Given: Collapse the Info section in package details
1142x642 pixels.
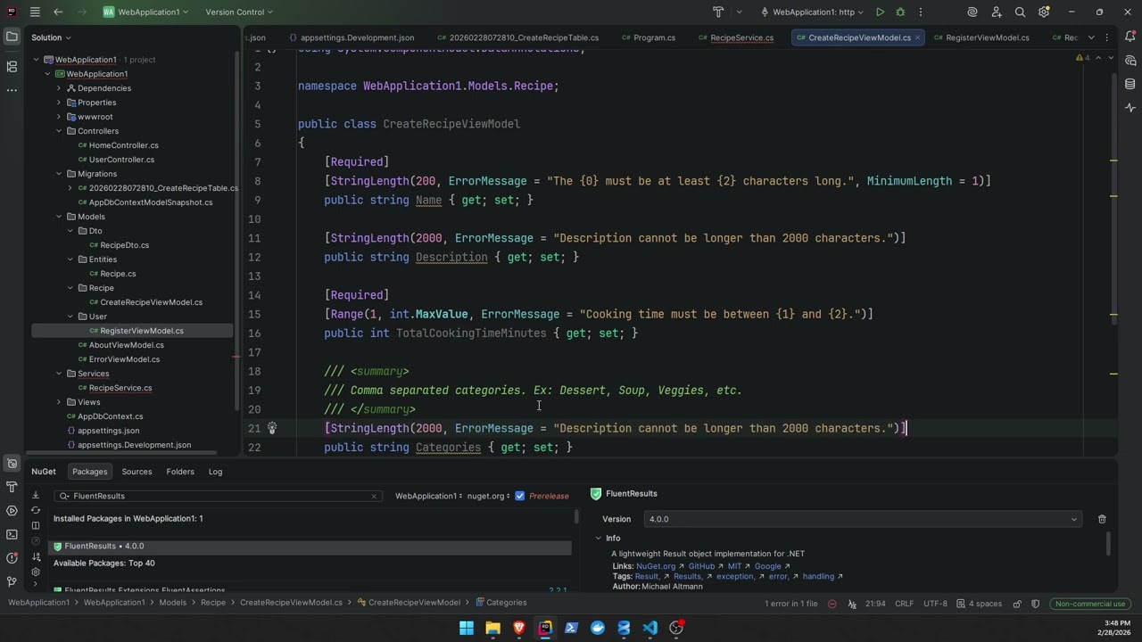Looking at the screenshot, I should pos(599,538).
